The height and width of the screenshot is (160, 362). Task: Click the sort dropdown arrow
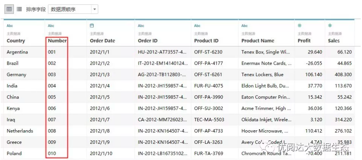pyautogui.click(x=94, y=9)
